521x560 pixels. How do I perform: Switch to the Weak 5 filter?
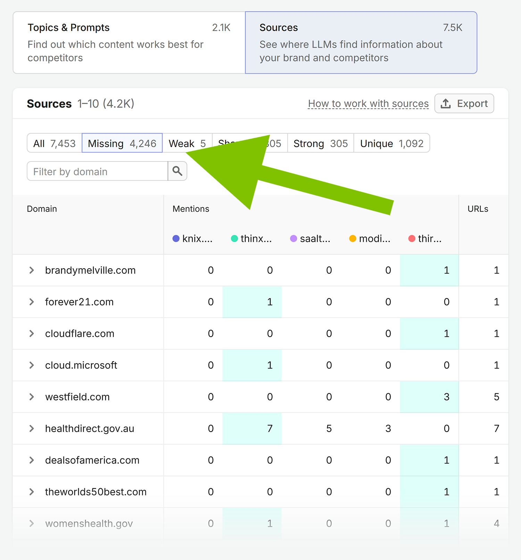point(187,143)
